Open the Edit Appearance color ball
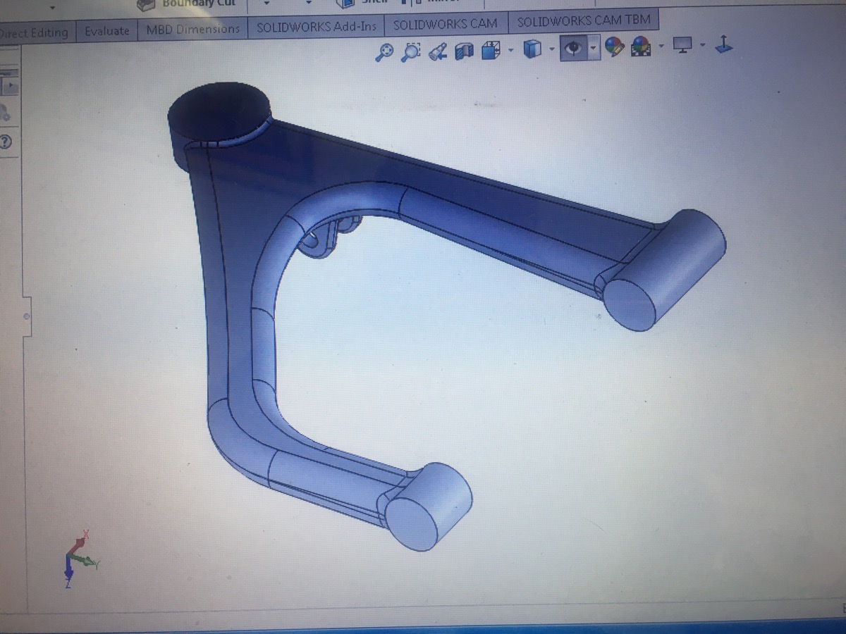The width and height of the screenshot is (846, 634). [614, 48]
